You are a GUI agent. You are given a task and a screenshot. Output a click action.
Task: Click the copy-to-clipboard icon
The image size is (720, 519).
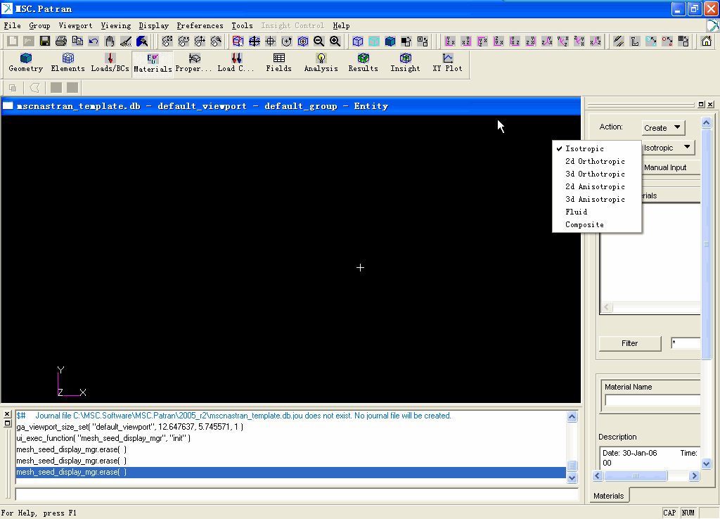point(77,41)
